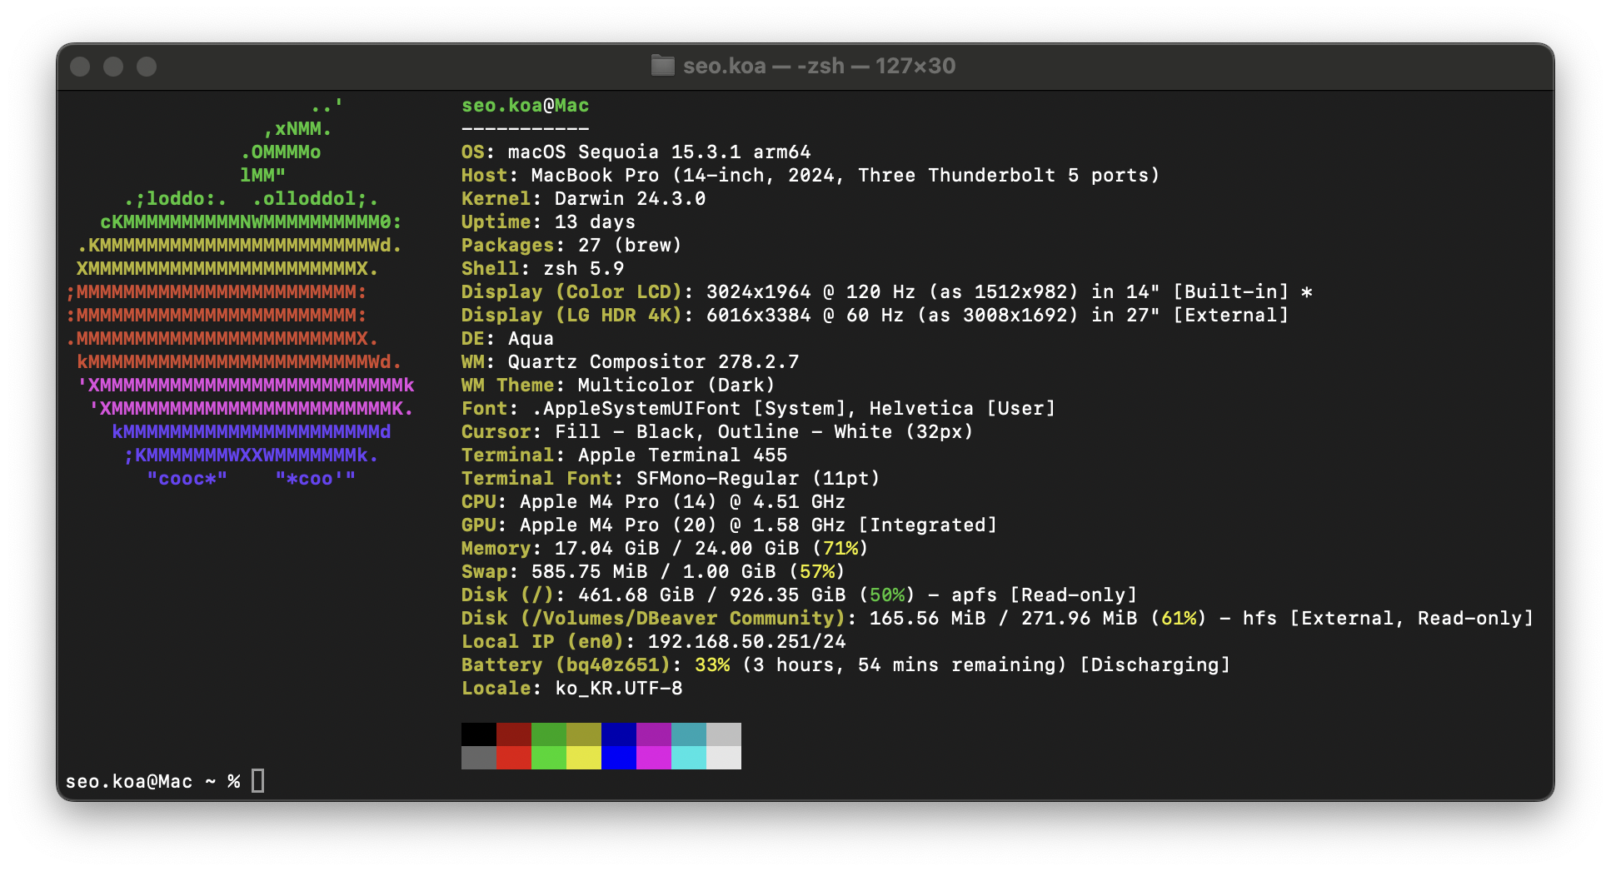Image resolution: width=1611 pixels, height=871 pixels.
Task: Click the dark blue block in the top palette row
Action: [619, 734]
